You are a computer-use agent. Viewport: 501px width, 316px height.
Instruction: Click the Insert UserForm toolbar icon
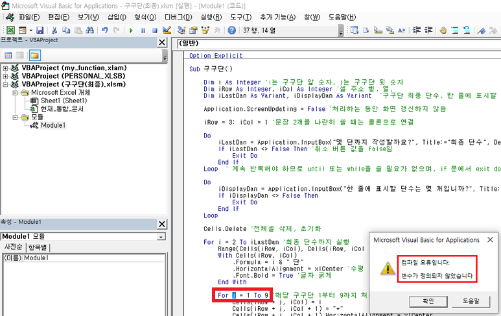coord(23,30)
